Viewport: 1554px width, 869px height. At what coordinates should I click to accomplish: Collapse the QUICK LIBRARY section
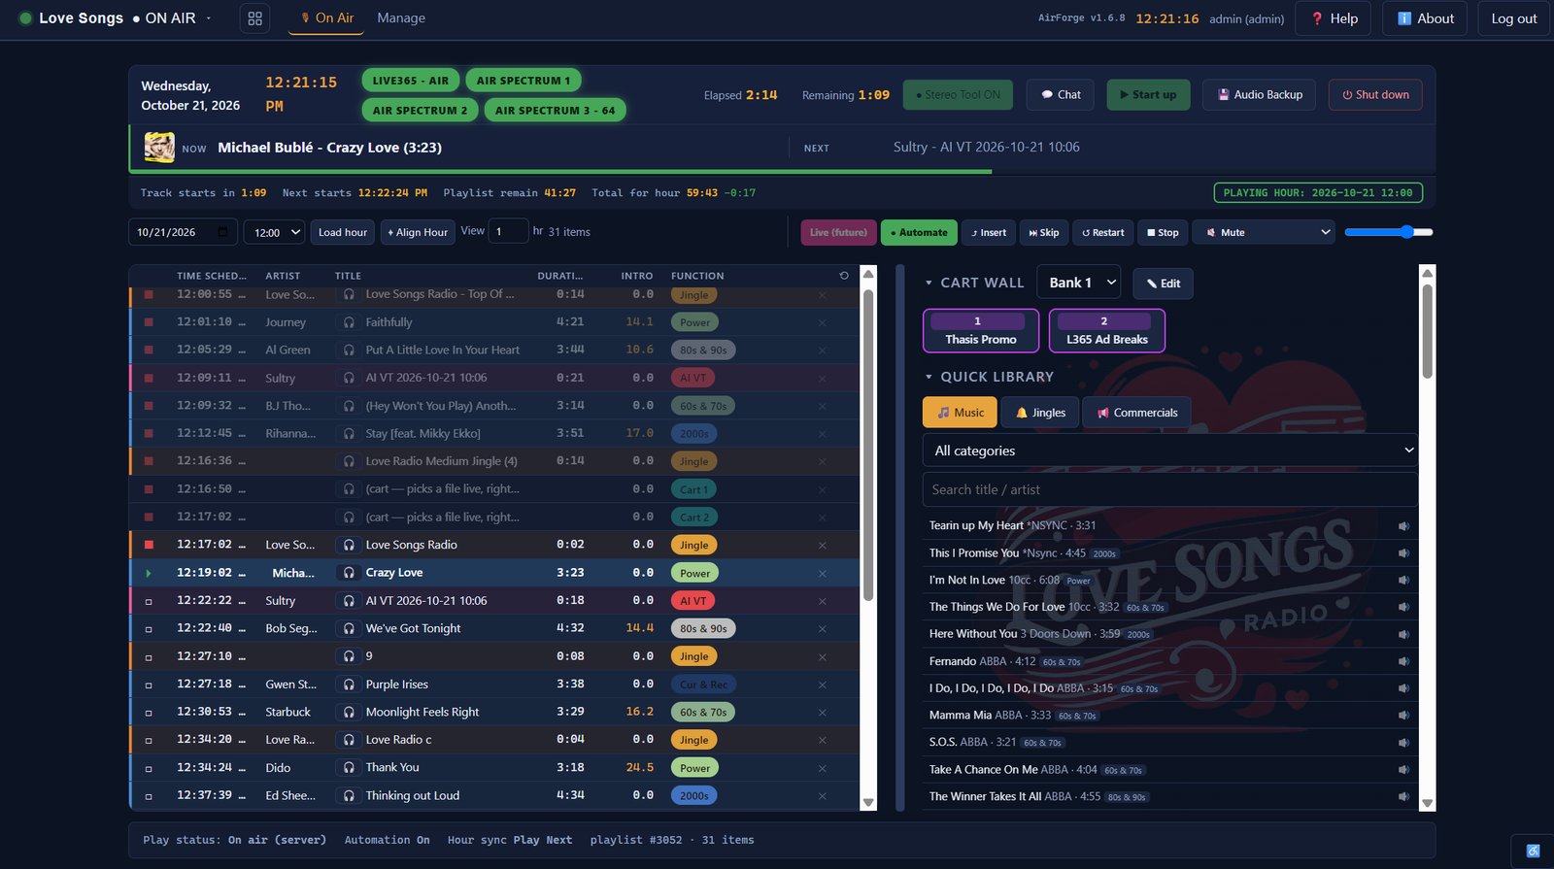pos(989,377)
